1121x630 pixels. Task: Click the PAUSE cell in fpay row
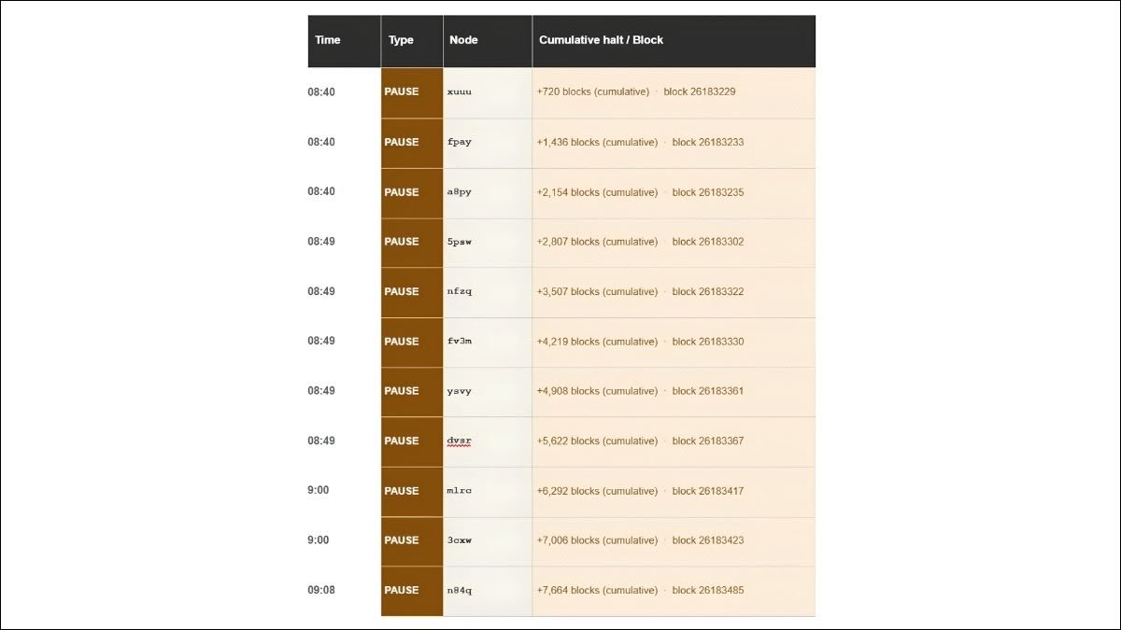412,143
